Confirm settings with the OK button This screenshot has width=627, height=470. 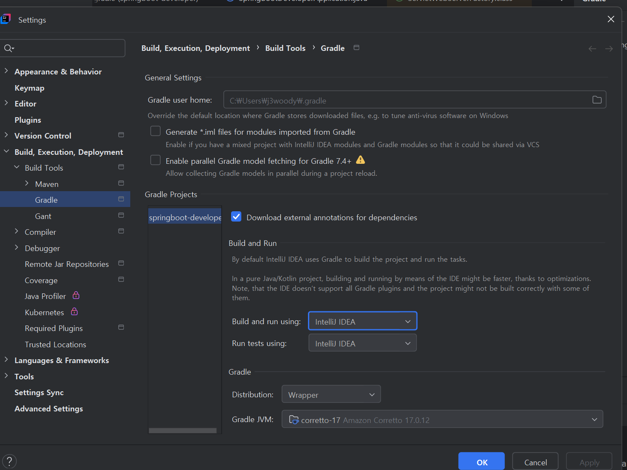click(481, 462)
